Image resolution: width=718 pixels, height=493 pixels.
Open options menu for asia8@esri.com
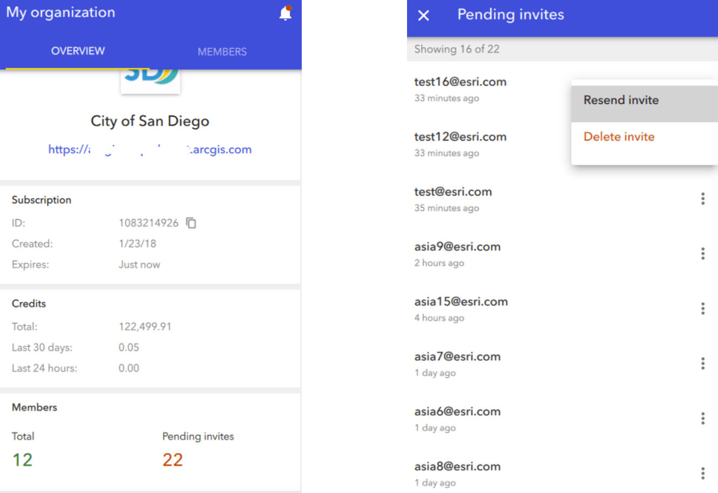[x=702, y=474]
